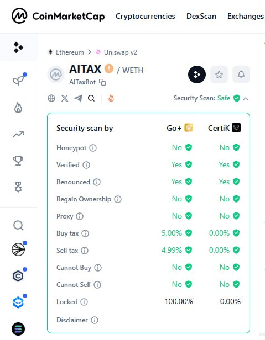265x340 pixels.
Task: Collapse the Security Scan details chevron
Action: tap(246, 99)
